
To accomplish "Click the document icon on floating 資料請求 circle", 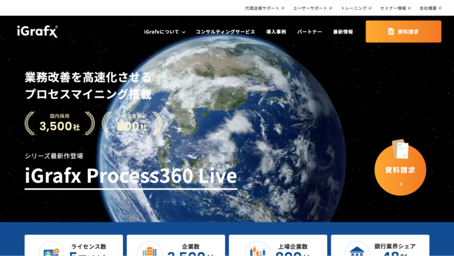I will (x=401, y=150).
